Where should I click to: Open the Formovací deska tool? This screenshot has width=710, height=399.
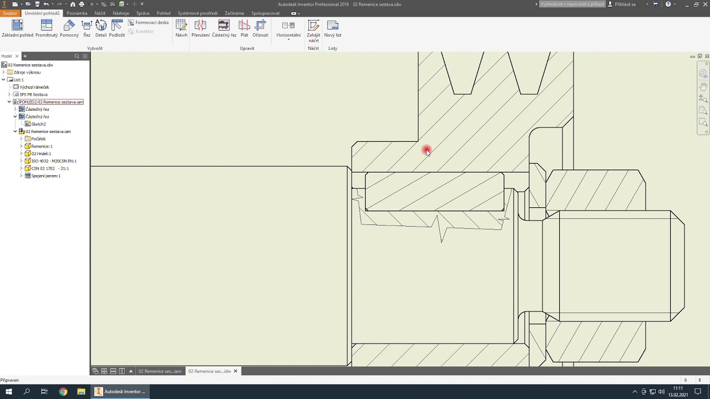coord(148,23)
